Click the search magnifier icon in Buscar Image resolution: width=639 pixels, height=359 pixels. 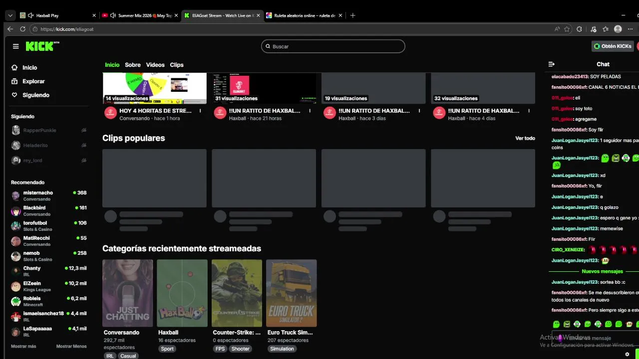coord(268,46)
